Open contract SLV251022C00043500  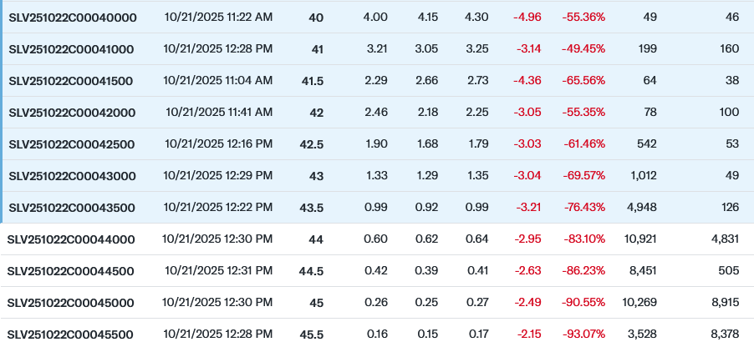pyautogui.click(x=72, y=208)
